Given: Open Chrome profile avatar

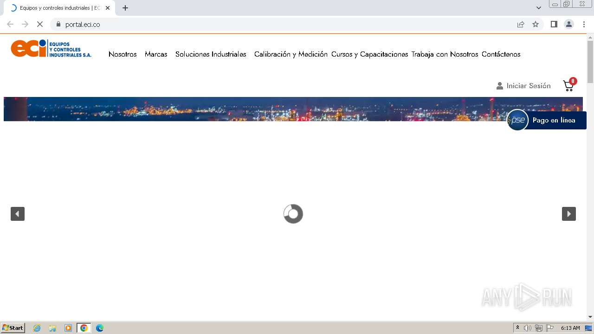Looking at the screenshot, I should coord(569,24).
